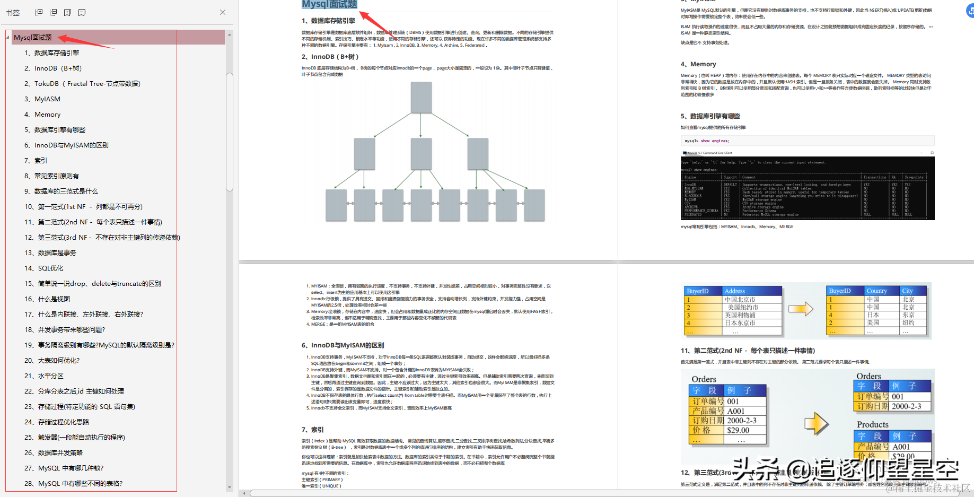
Task: Open bookmark 18、并发事务带来哪些问题
Action: pos(65,329)
